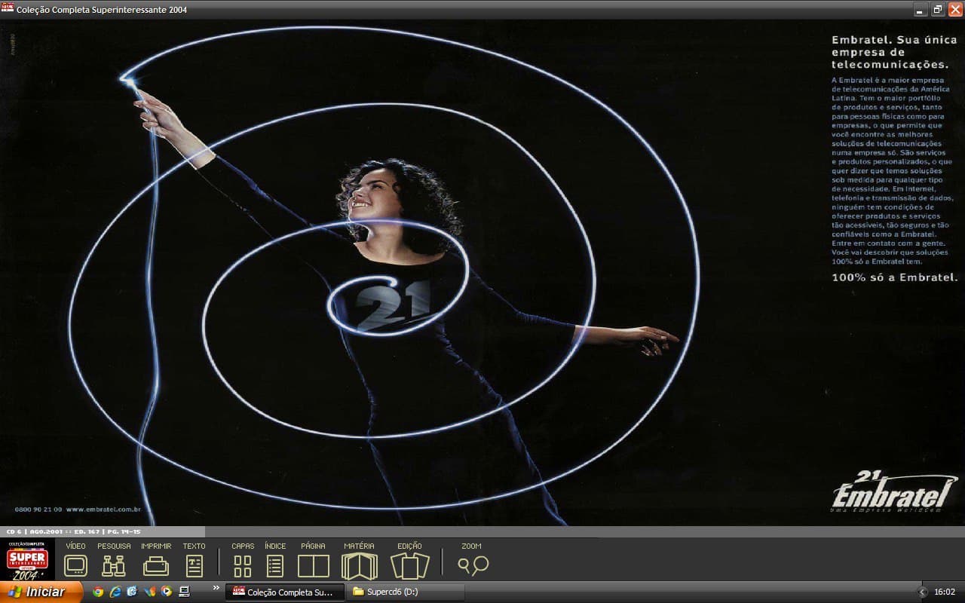Click the small zoom-out magnifier
Image resolution: width=965 pixels, height=603 pixels.
[464, 565]
